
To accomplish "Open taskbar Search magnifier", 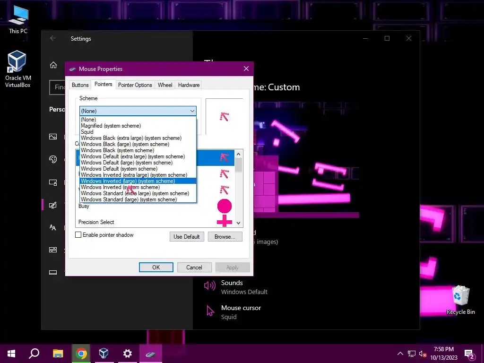I will 34,354.
